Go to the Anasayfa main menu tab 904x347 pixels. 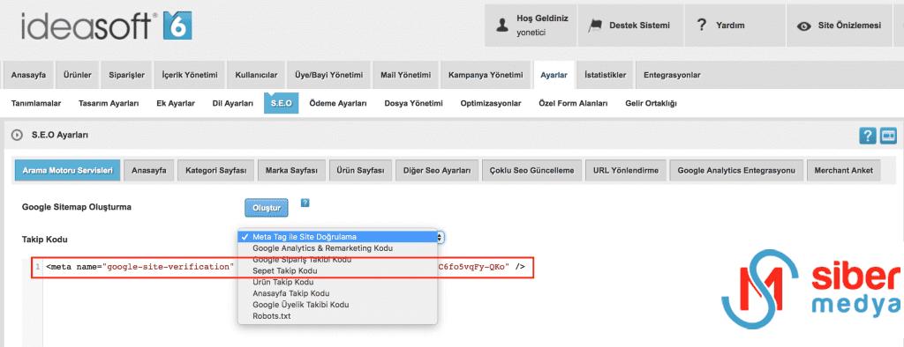click(29, 75)
